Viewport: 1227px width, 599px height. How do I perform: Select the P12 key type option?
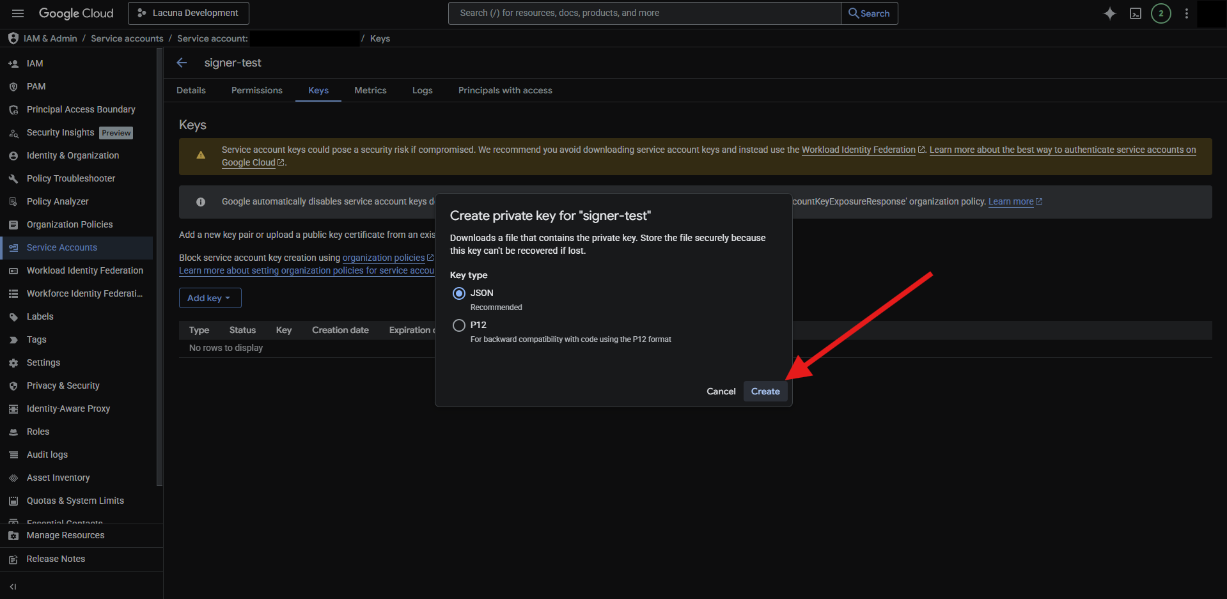tap(459, 325)
